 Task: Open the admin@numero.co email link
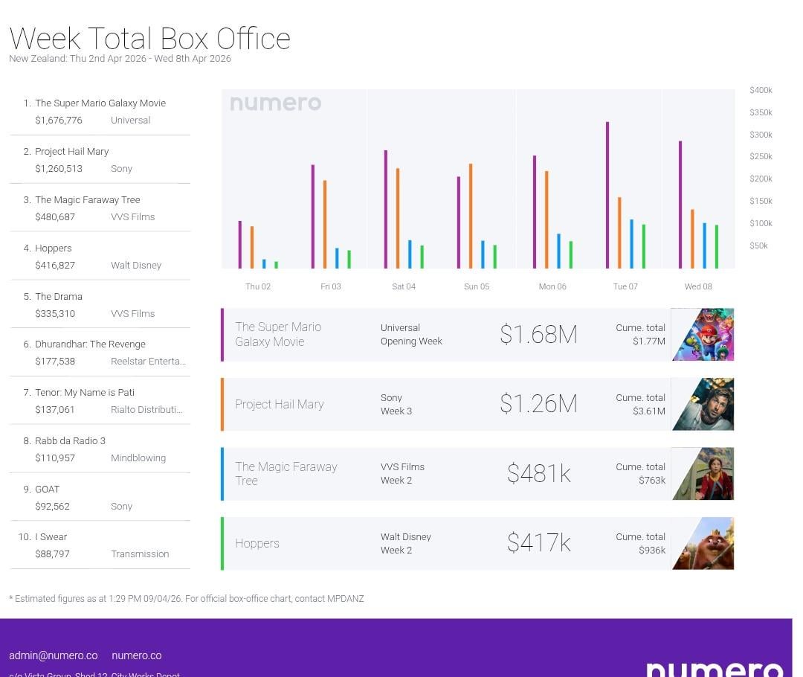[53, 655]
